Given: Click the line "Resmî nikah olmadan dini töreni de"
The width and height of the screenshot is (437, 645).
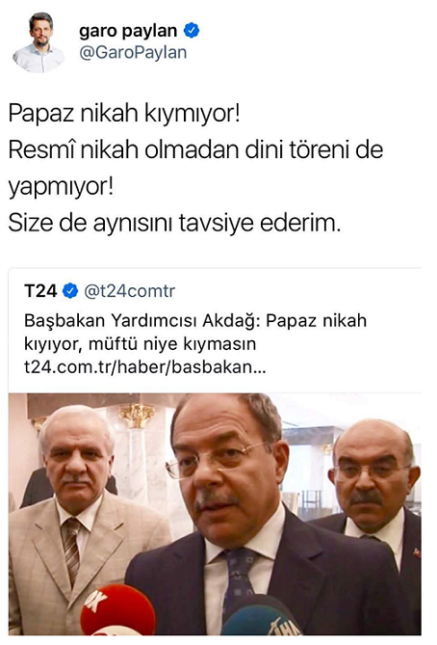Looking at the screenshot, I should (195, 149).
